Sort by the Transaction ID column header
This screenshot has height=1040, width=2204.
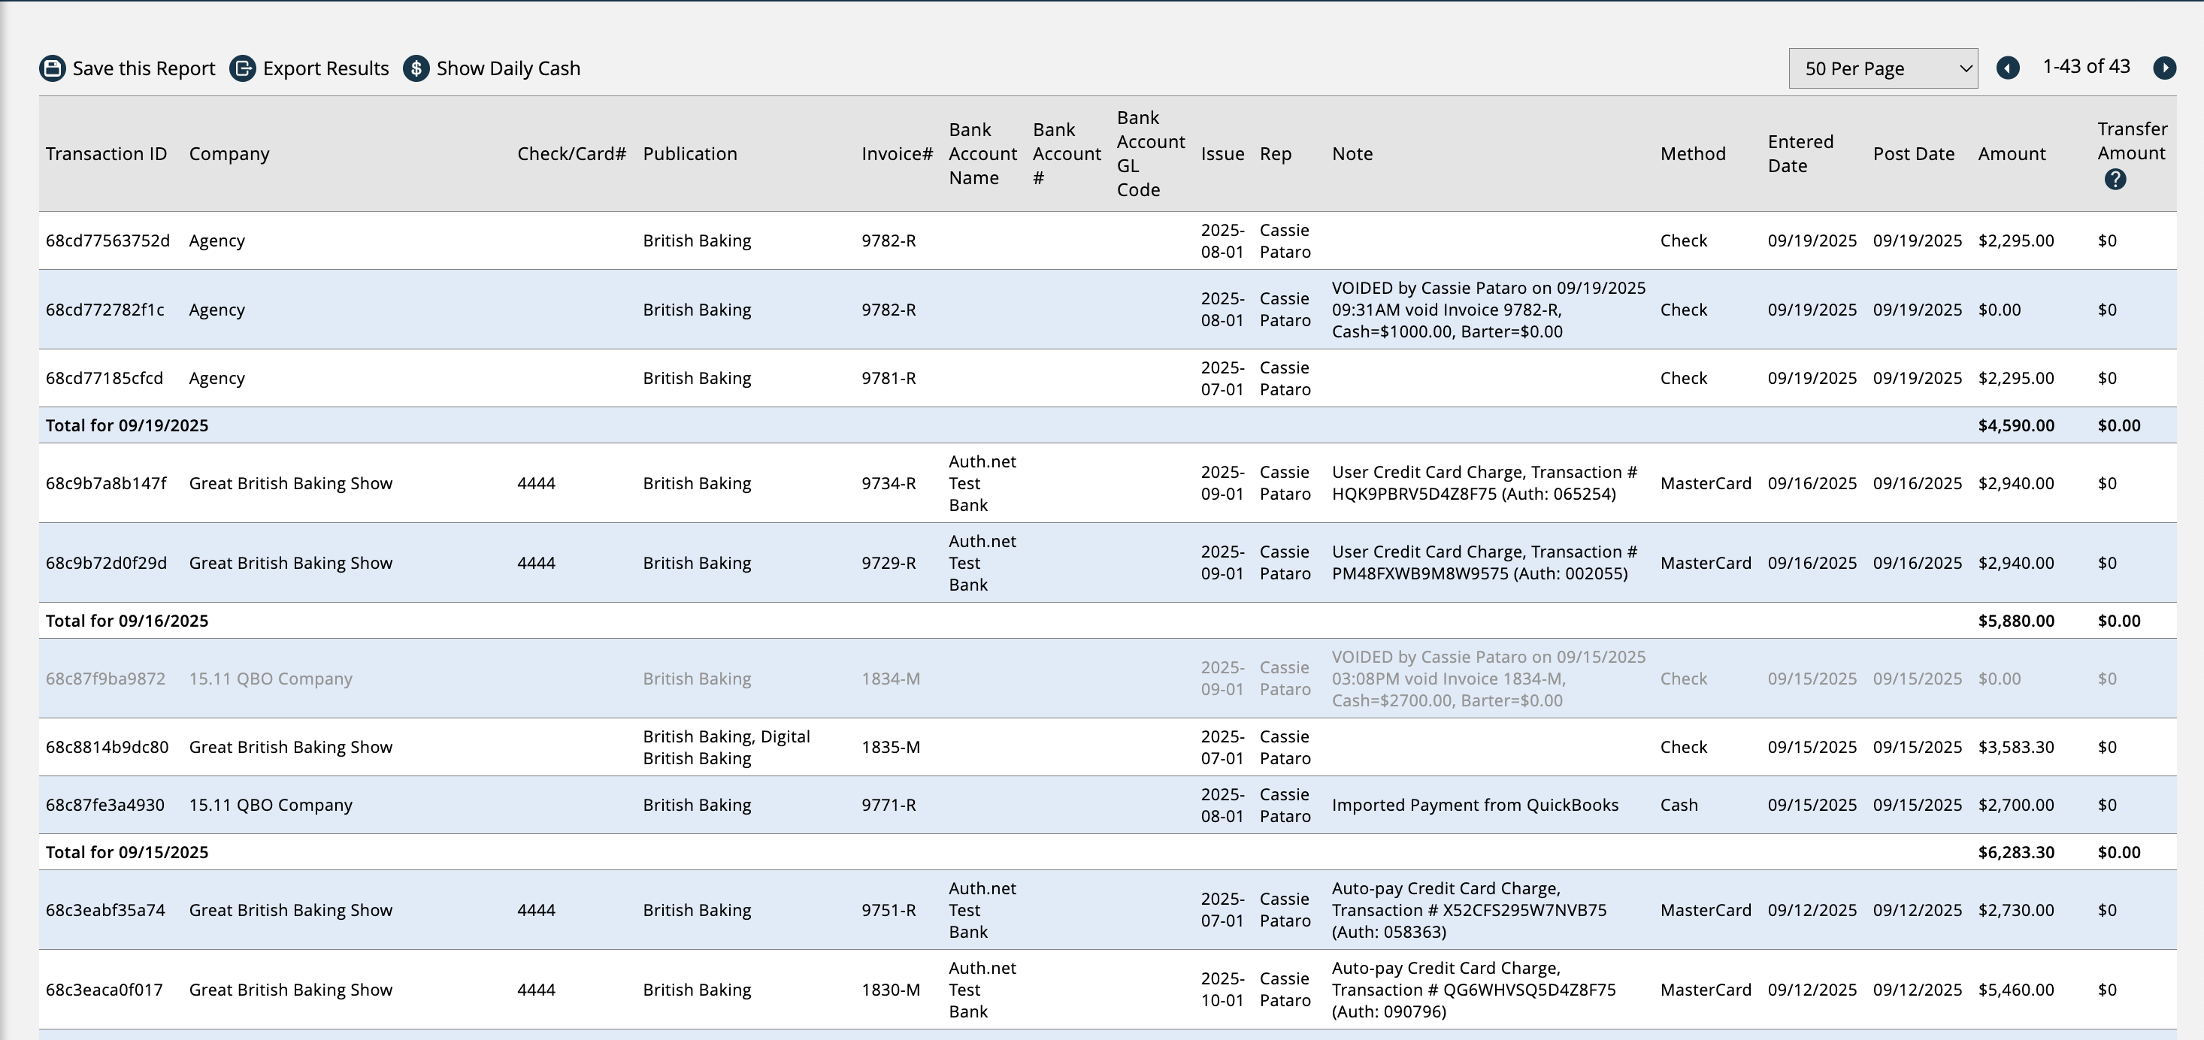tap(106, 154)
